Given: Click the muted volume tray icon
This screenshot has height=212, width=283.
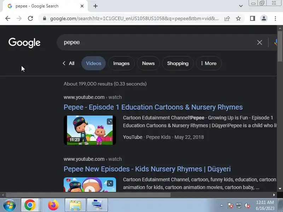Looking at the screenshot, I should click(x=247, y=205).
